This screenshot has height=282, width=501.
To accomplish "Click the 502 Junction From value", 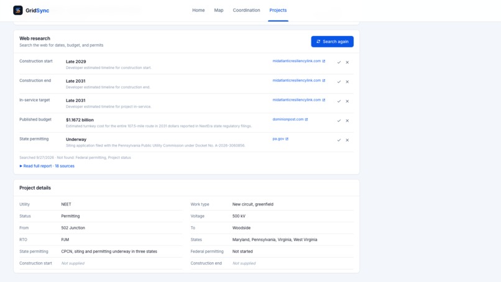I will (73, 228).
